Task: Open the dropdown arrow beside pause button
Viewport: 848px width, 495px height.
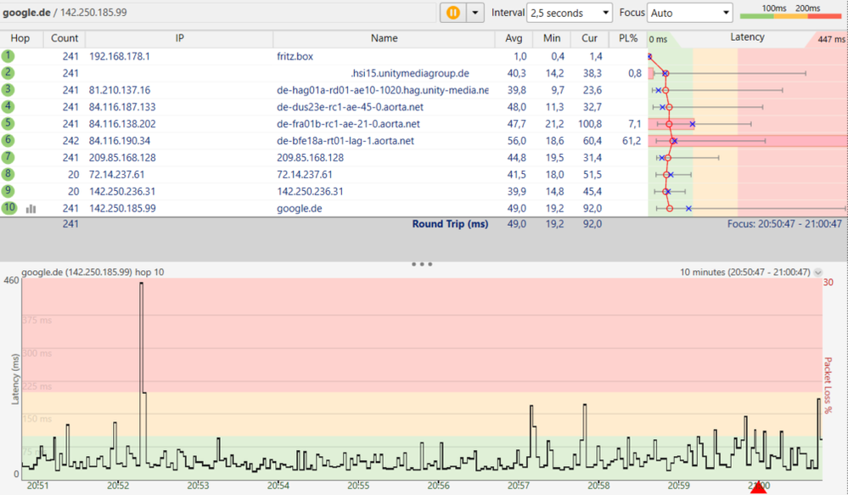Action: (x=475, y=13)
